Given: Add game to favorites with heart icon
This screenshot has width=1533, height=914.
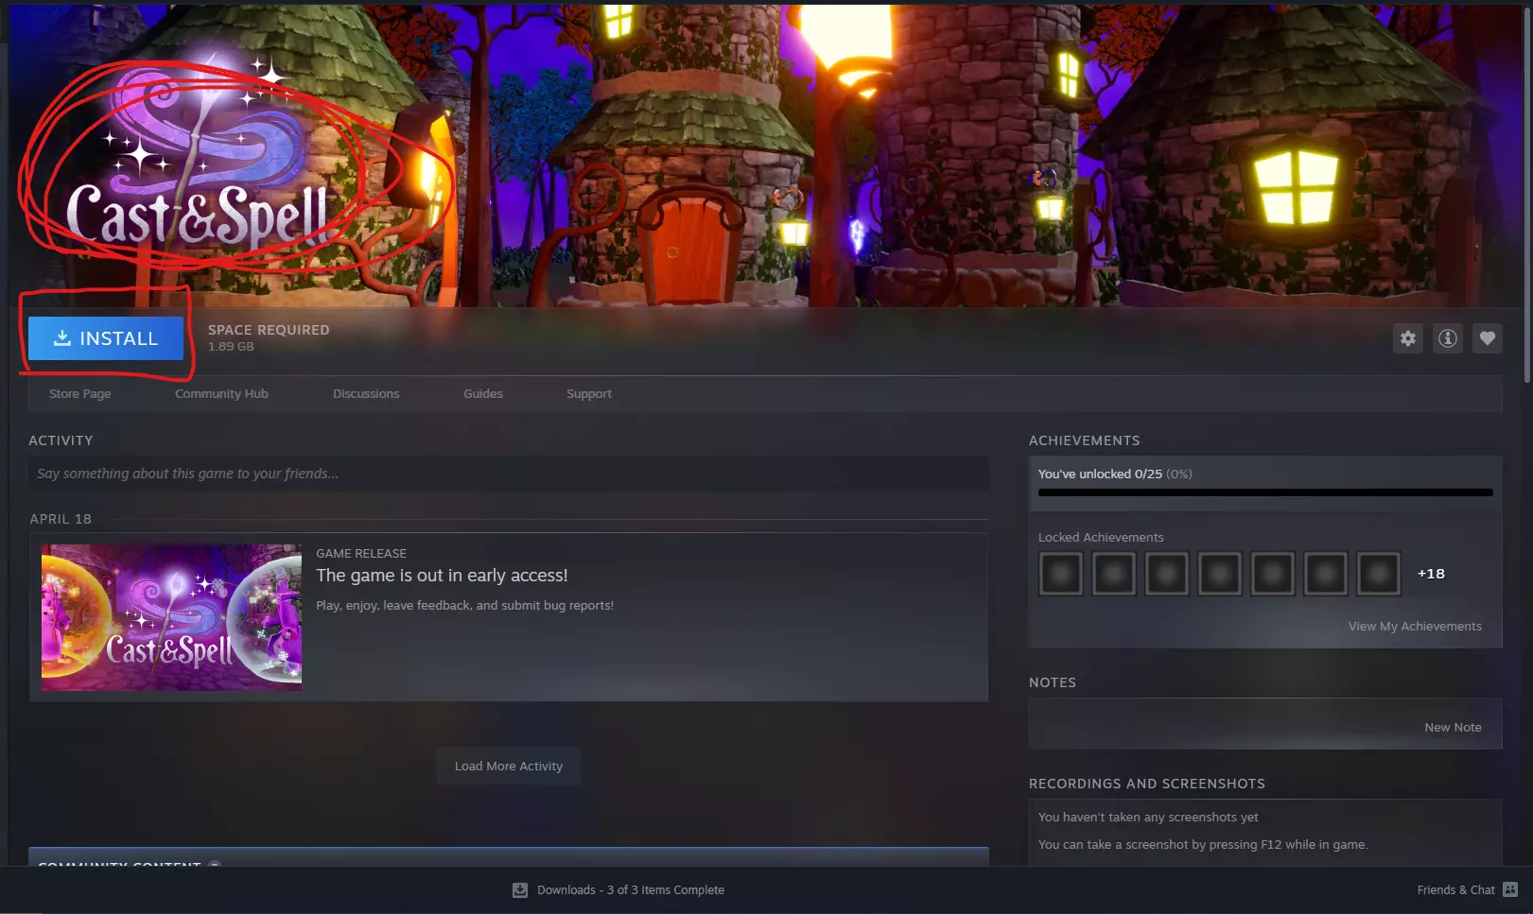Looking at the screenshot, I should click(x=1488, y=338).
